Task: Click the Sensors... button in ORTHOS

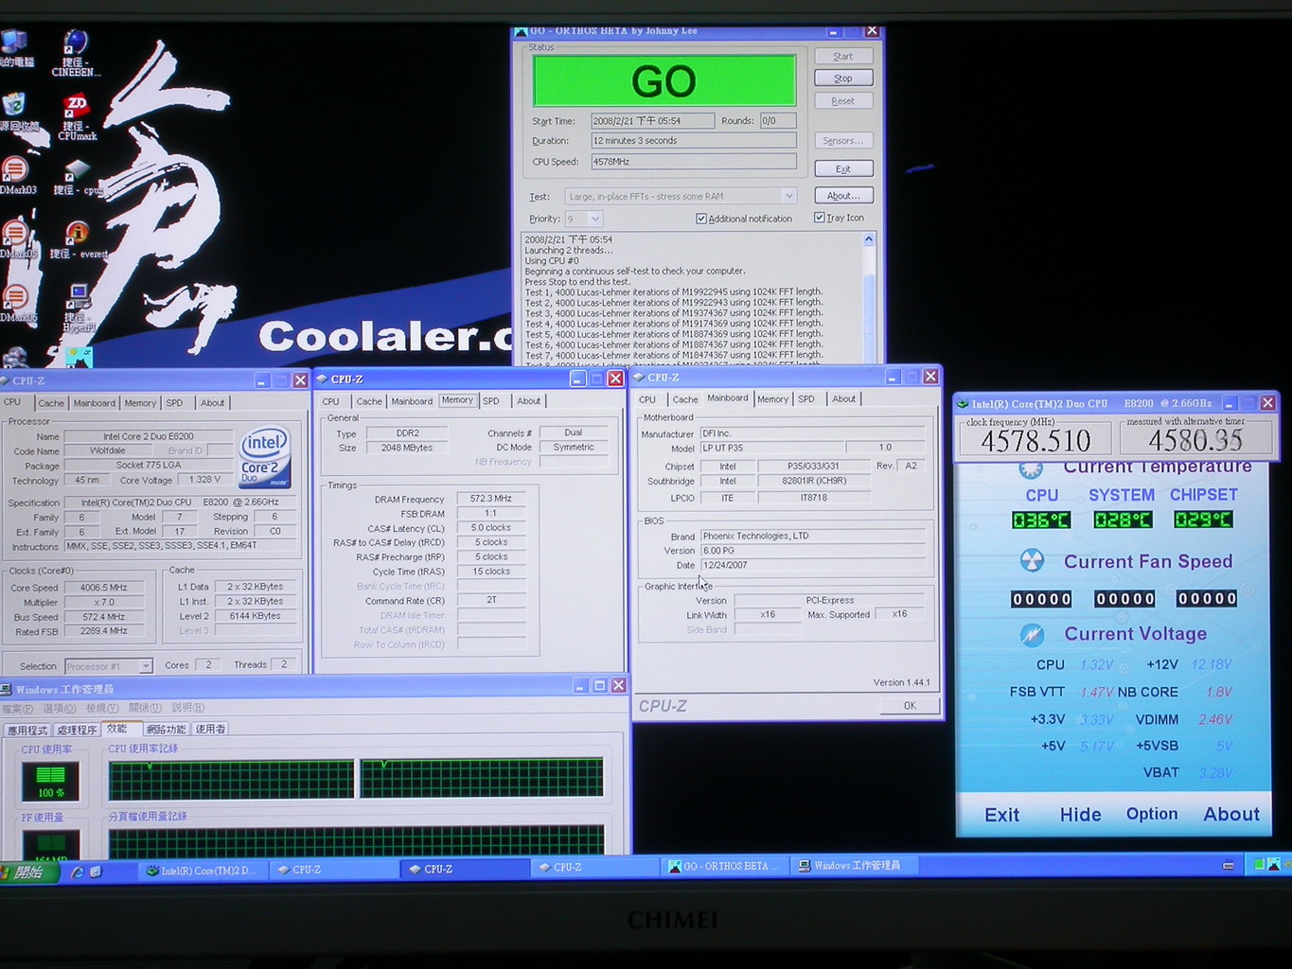Action: 843,141
